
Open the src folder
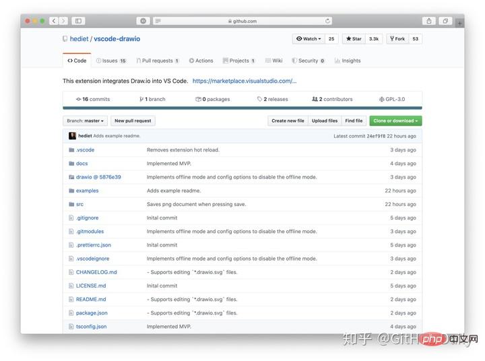79,204
